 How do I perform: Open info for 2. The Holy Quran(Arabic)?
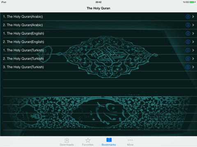(188, 25)
